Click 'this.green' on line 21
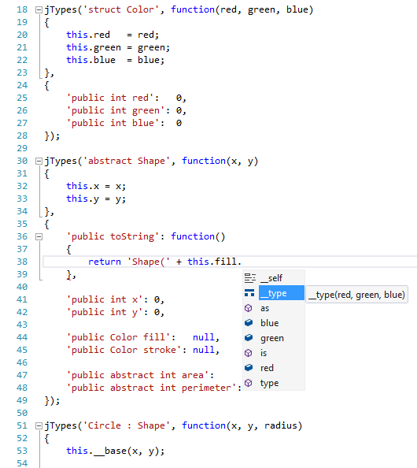Image resolution: width=417 pixels, height=468 pixels. click(x=94, y=47)
